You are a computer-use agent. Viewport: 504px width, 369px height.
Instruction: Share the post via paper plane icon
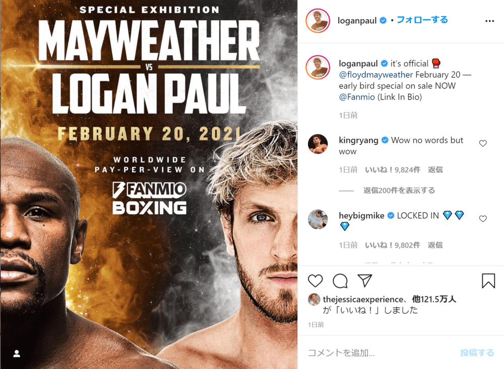[365, 281]
